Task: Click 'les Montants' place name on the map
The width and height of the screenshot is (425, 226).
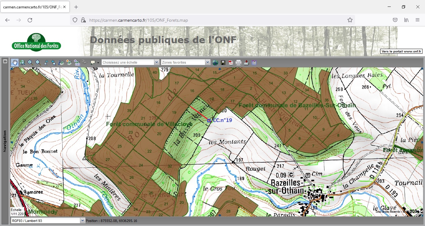Action: click(x=227, y=142)
